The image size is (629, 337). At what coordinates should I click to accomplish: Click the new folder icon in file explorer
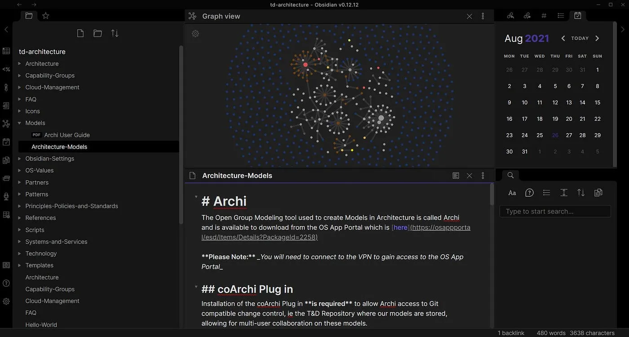(x=97, y=33)
